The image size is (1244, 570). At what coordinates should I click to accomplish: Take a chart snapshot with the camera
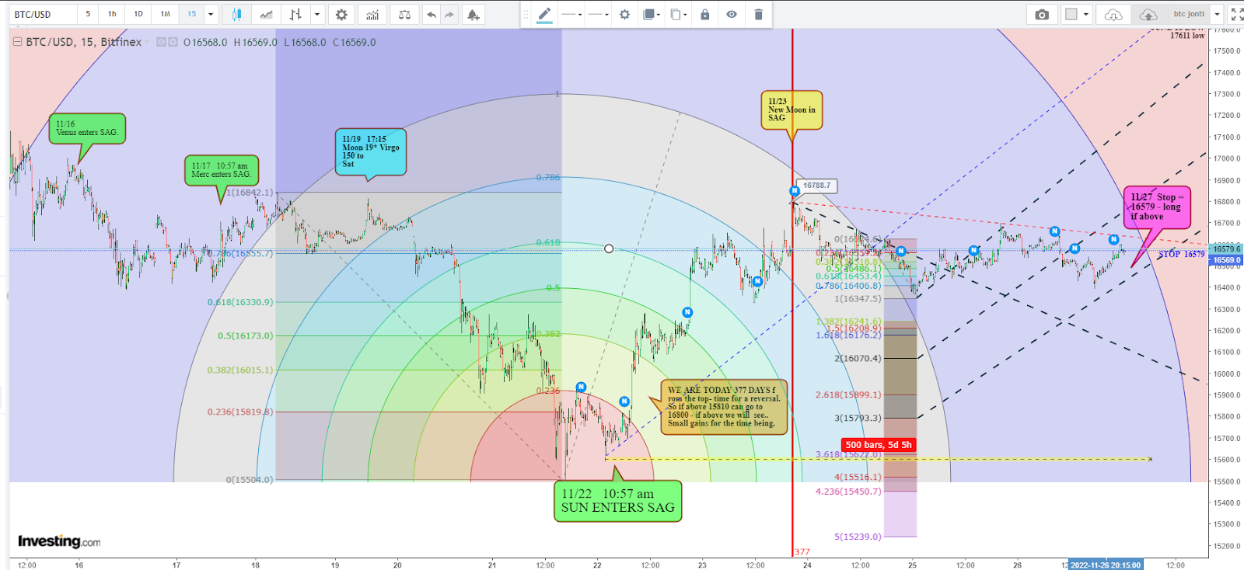pos(1042,14)
